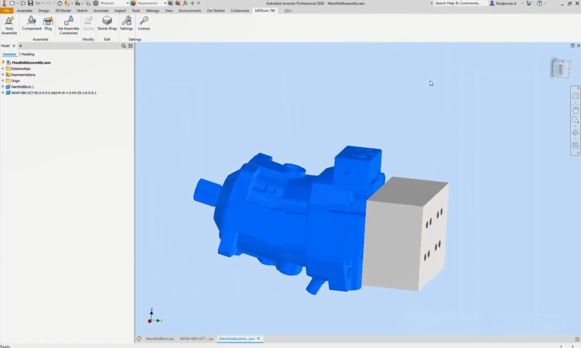Select the MDTools 780 tab

(265, 11)
